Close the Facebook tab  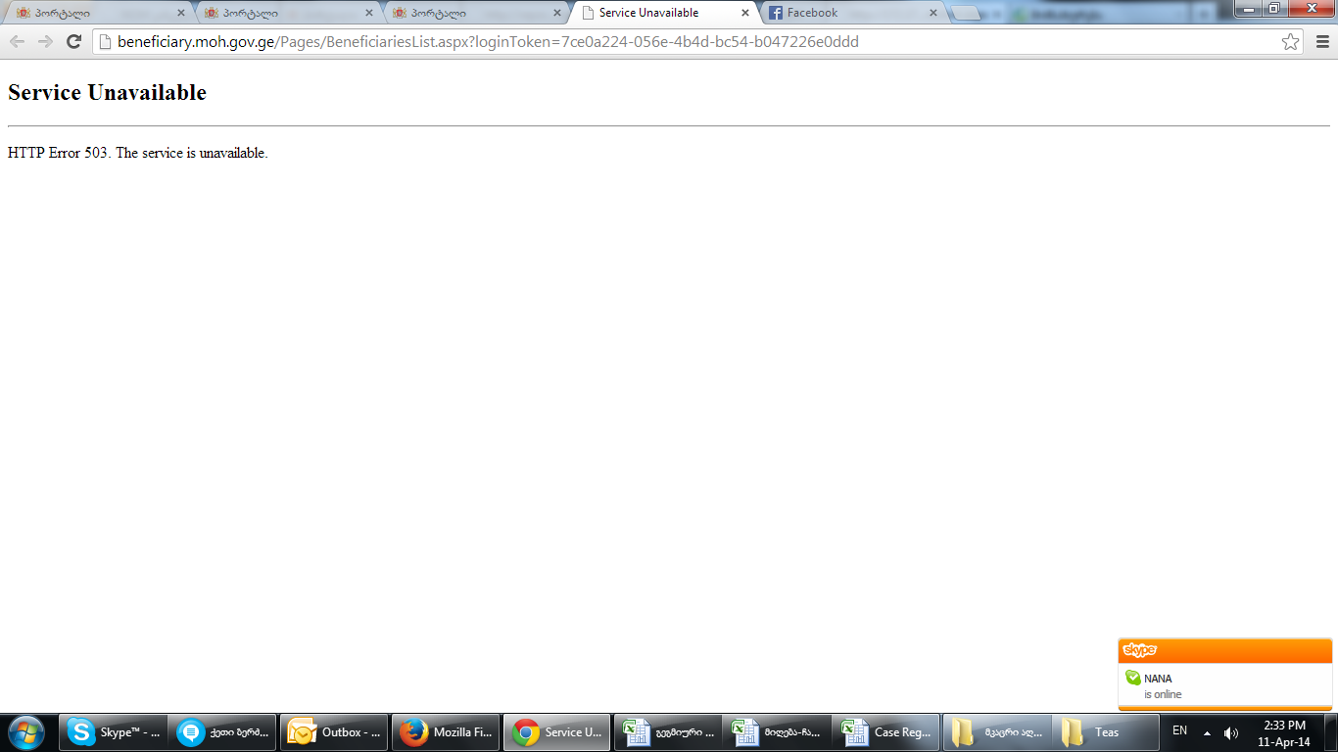(932, 13)
